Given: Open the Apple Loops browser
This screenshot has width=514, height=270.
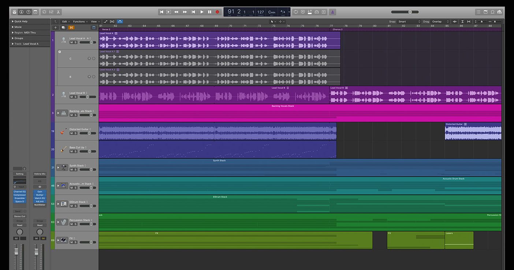Looking at the screenshot, I should click(x=492, y=12).
